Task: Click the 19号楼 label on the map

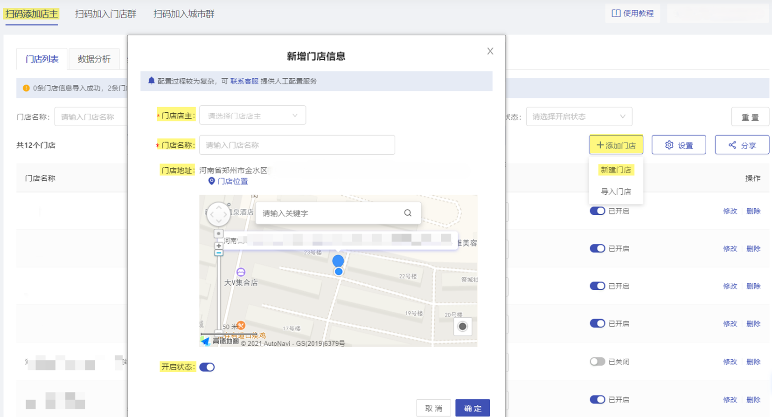Action: (414, 313)
